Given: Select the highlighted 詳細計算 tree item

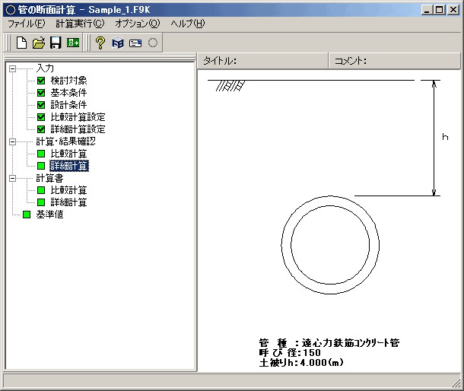Looking at the screenshot, I should 69,166.
